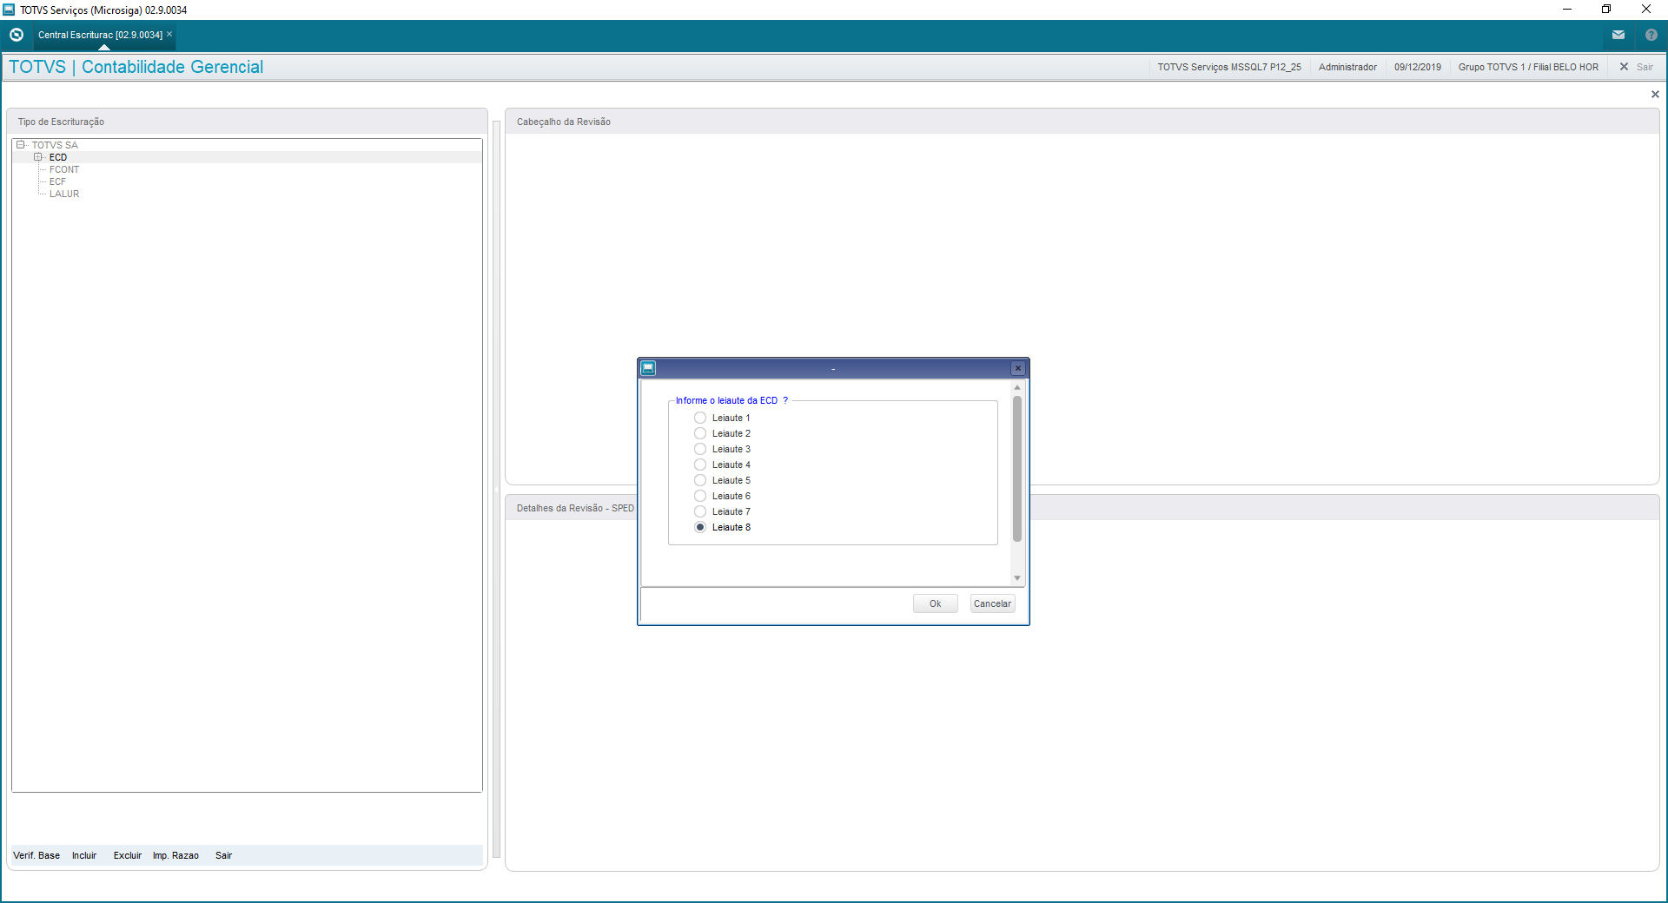Viewport: 1668px width, 903px height.
Task: Select Leiaute 7 radio button
Action: pyautogui.click(x=700, y=511)
